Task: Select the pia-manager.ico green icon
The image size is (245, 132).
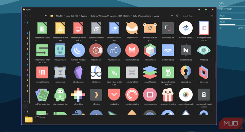Action: [60, 95]
